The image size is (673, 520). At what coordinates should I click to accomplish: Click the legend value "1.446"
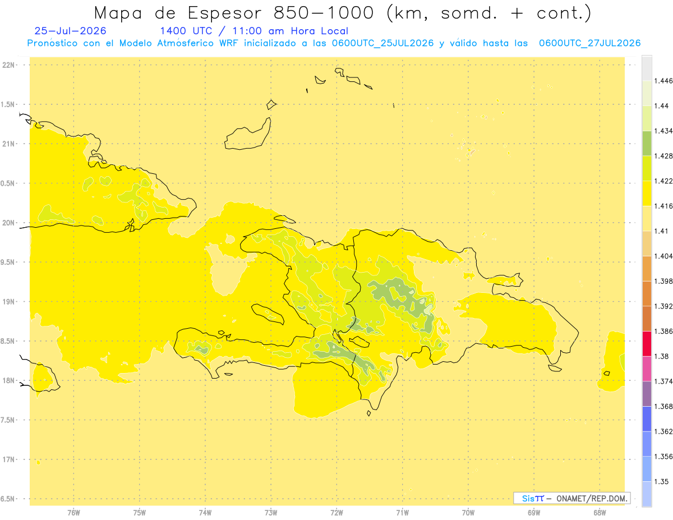click(663, 81)
